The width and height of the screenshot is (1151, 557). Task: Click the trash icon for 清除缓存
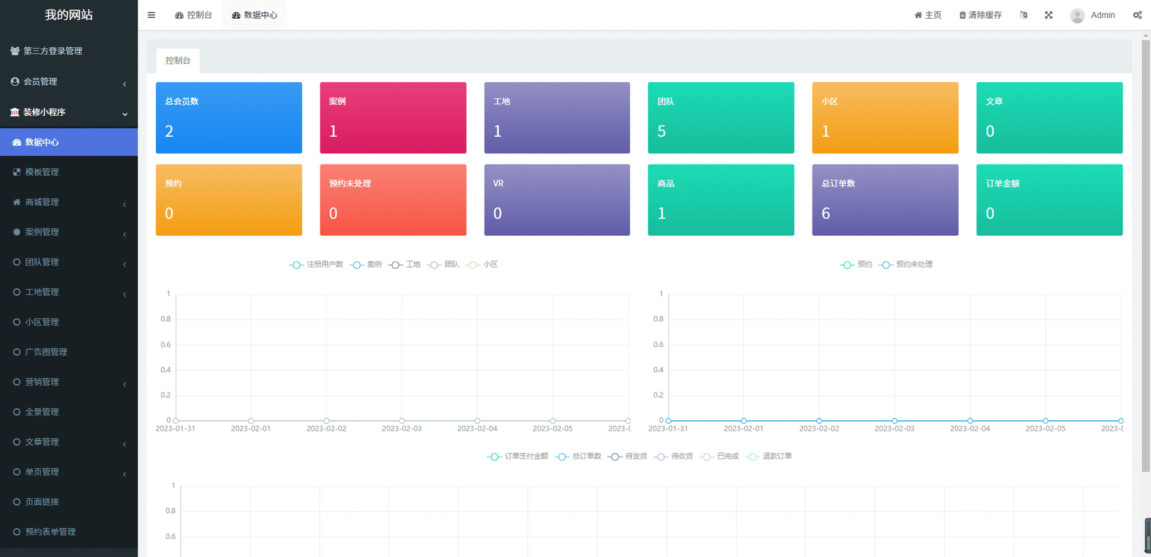[x=962, y=15]
